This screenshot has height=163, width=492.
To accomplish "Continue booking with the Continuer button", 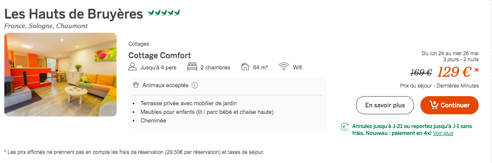I will click(450, 105).
